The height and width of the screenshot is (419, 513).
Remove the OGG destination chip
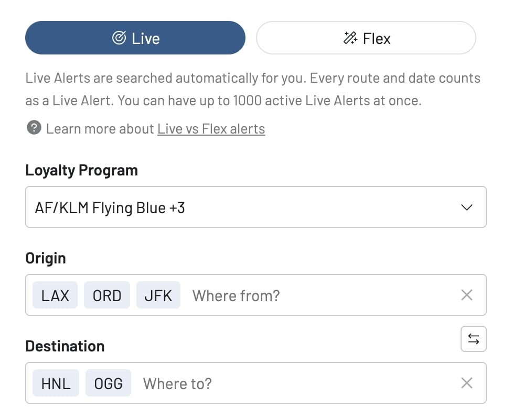(108, 383)
